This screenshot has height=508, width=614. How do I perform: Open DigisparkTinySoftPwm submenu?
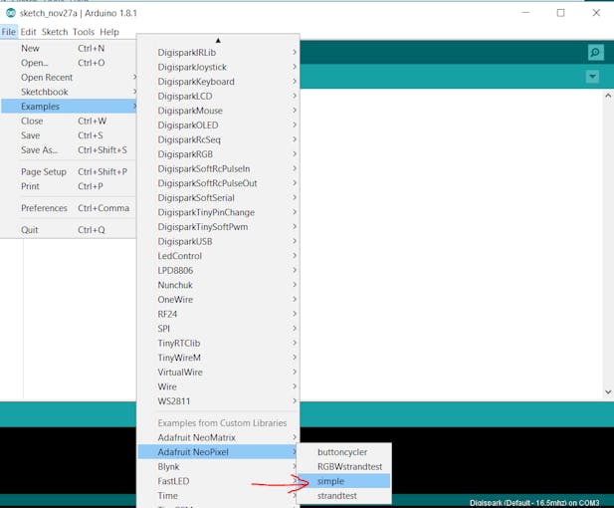click(218, 226)
